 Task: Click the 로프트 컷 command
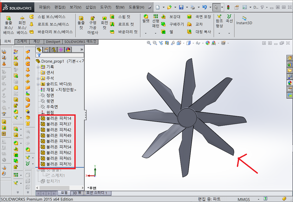tap(122, 24)
